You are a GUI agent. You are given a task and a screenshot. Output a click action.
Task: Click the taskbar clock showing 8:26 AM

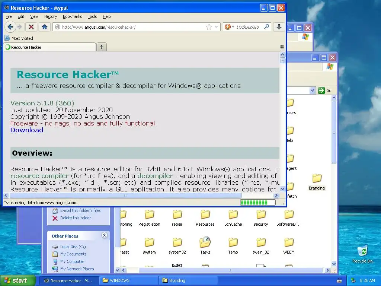(367, 280)
